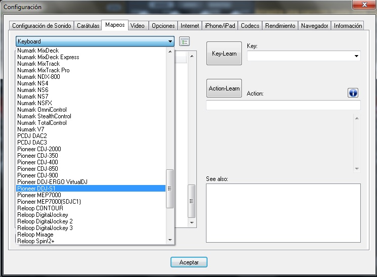377x277 pixels.
Task: Pick PCDJ DAC3 from the list
Action: [91, 143]
